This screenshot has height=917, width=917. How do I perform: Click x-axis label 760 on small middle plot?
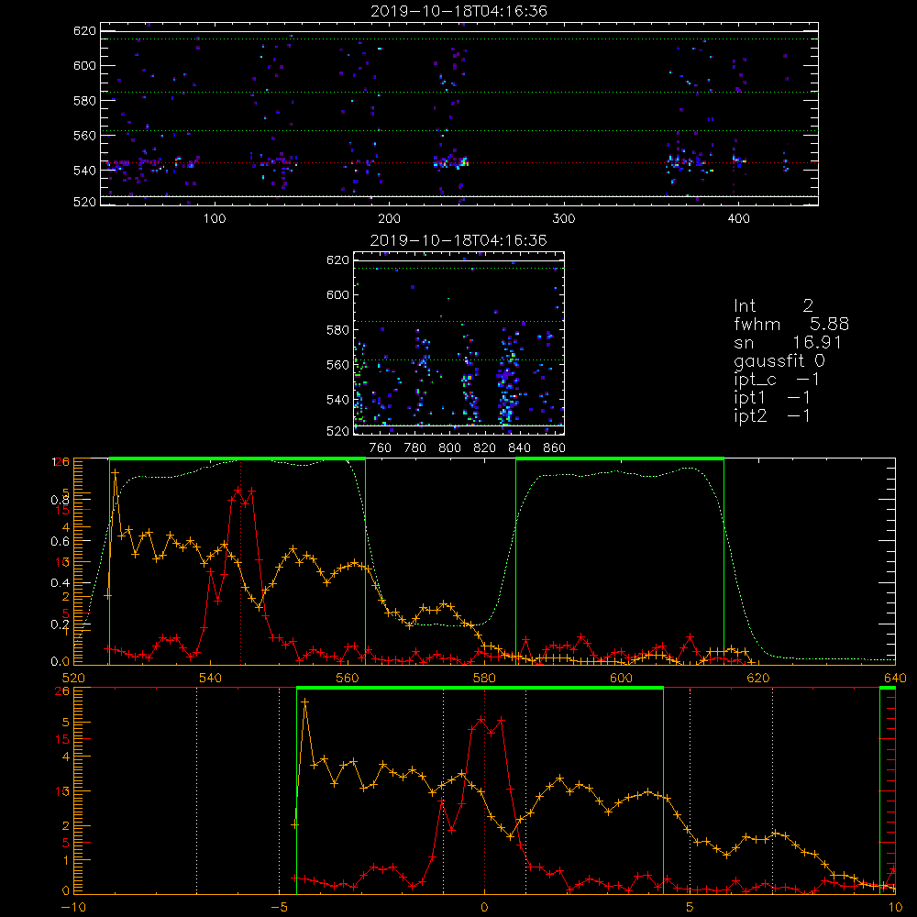(381, 448)
